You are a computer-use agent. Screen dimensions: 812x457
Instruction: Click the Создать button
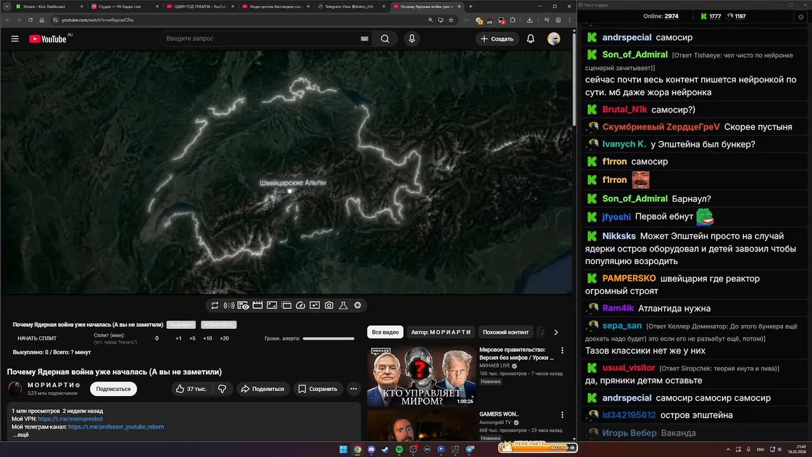497,39
